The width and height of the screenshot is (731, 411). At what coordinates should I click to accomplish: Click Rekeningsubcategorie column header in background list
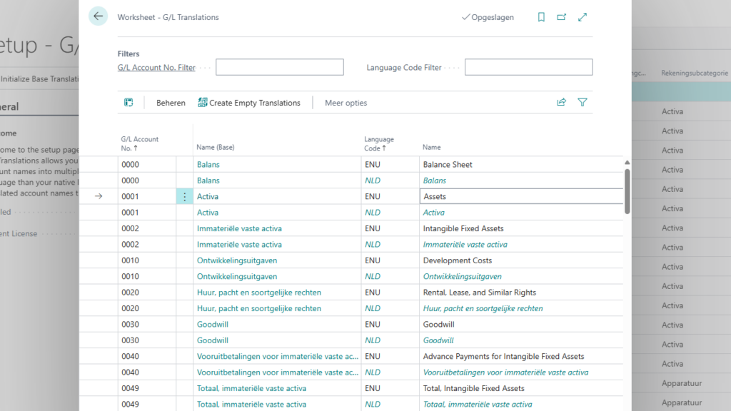[x=694, y=73]
